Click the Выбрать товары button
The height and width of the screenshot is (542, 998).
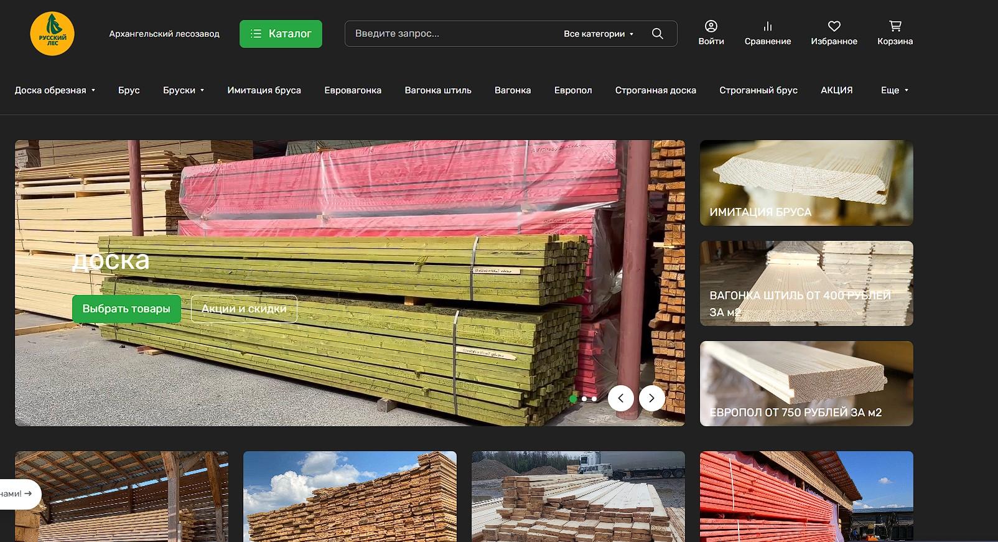(x=126, y=309)
